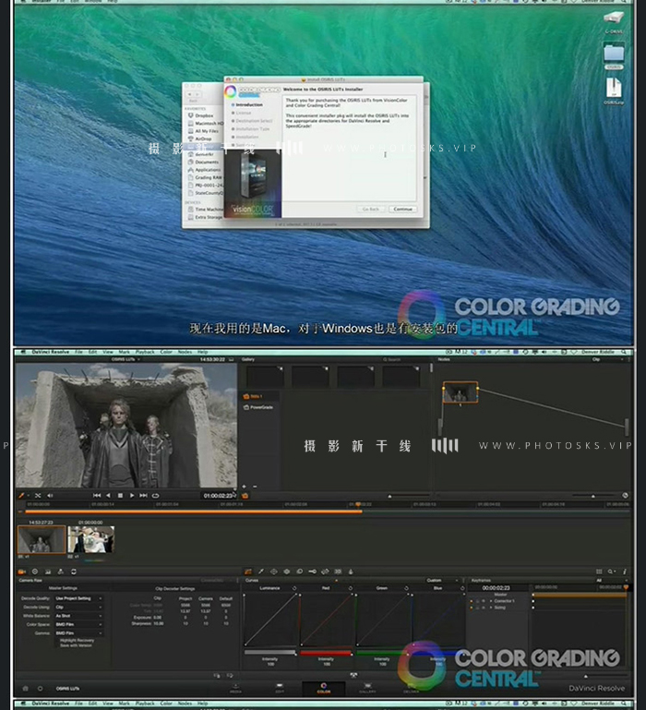The height and width of the screenshot is (710, 646).
Task: Open the White Balance dropdown
Action: tap(78, 615)
